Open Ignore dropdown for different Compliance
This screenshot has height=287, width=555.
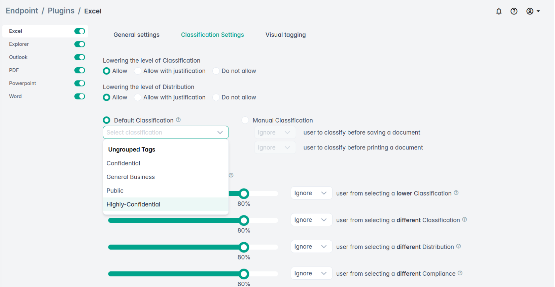(x=311, y=273)
